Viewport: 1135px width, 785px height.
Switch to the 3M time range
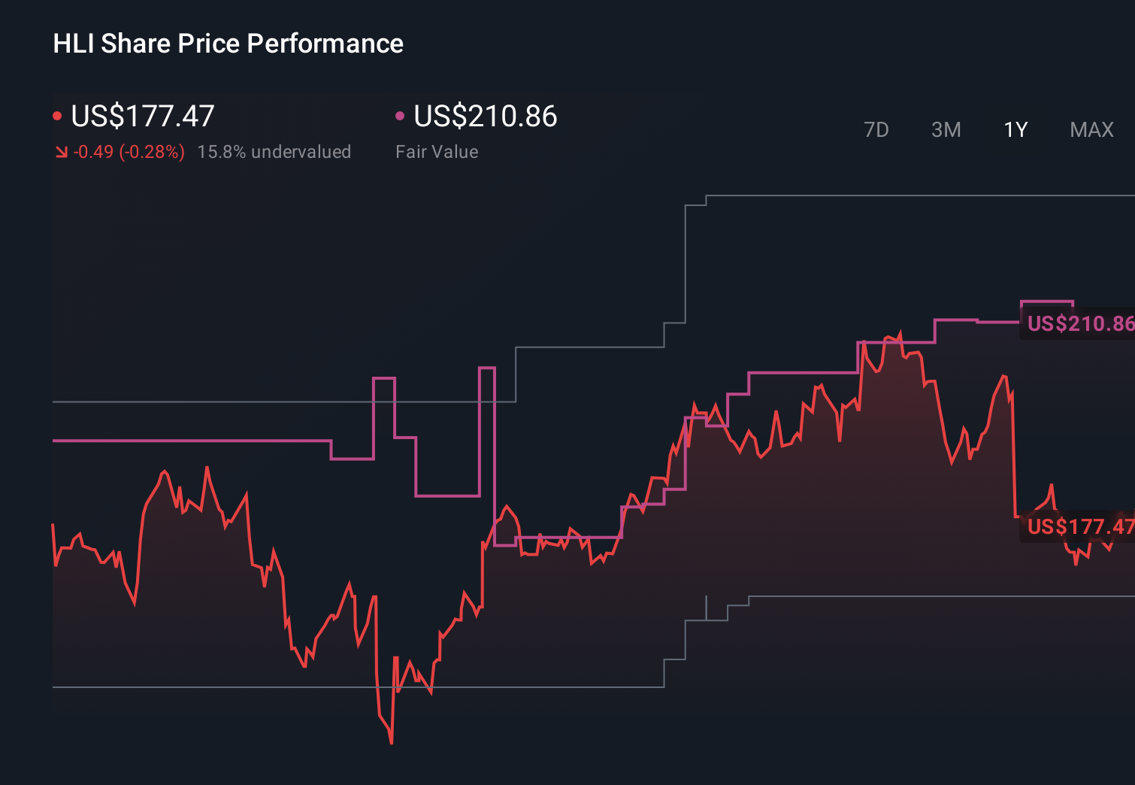[x=946, y=129]
